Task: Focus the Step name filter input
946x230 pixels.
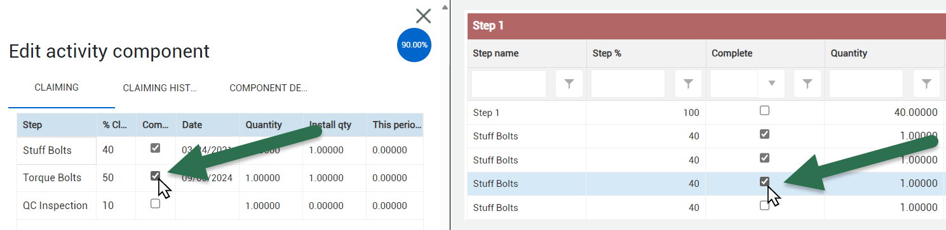Action: [509, 84]
